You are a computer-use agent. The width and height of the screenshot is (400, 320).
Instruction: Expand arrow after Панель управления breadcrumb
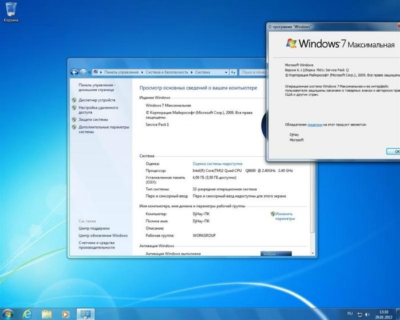(142, 73)
